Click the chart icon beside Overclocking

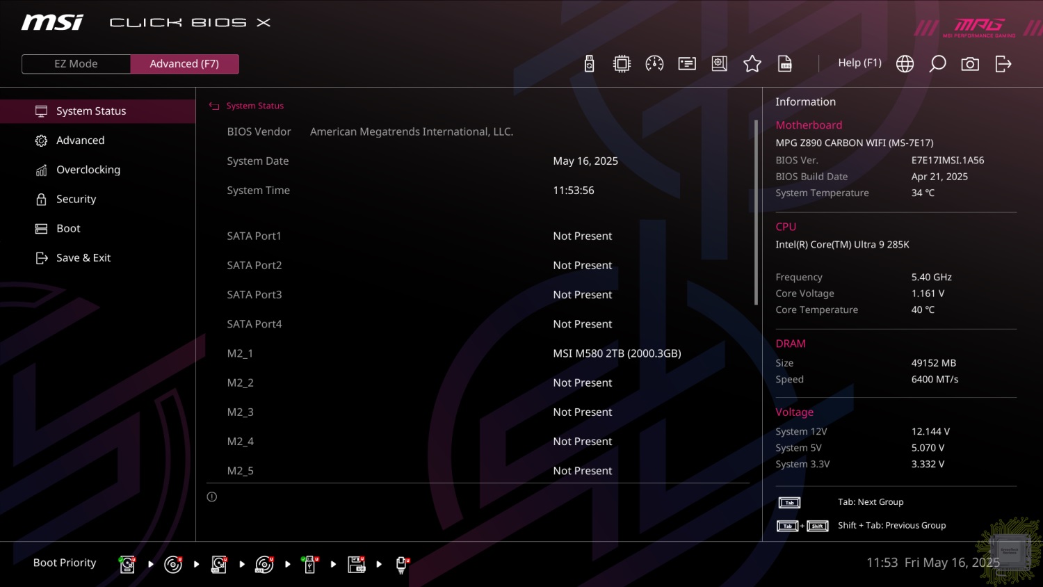point(41,170)
